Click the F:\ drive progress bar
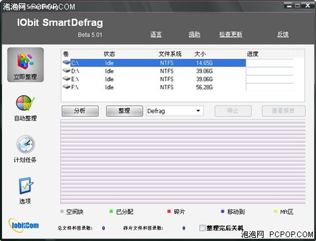The height and width of the screenshot is (241, 316). 270,87
